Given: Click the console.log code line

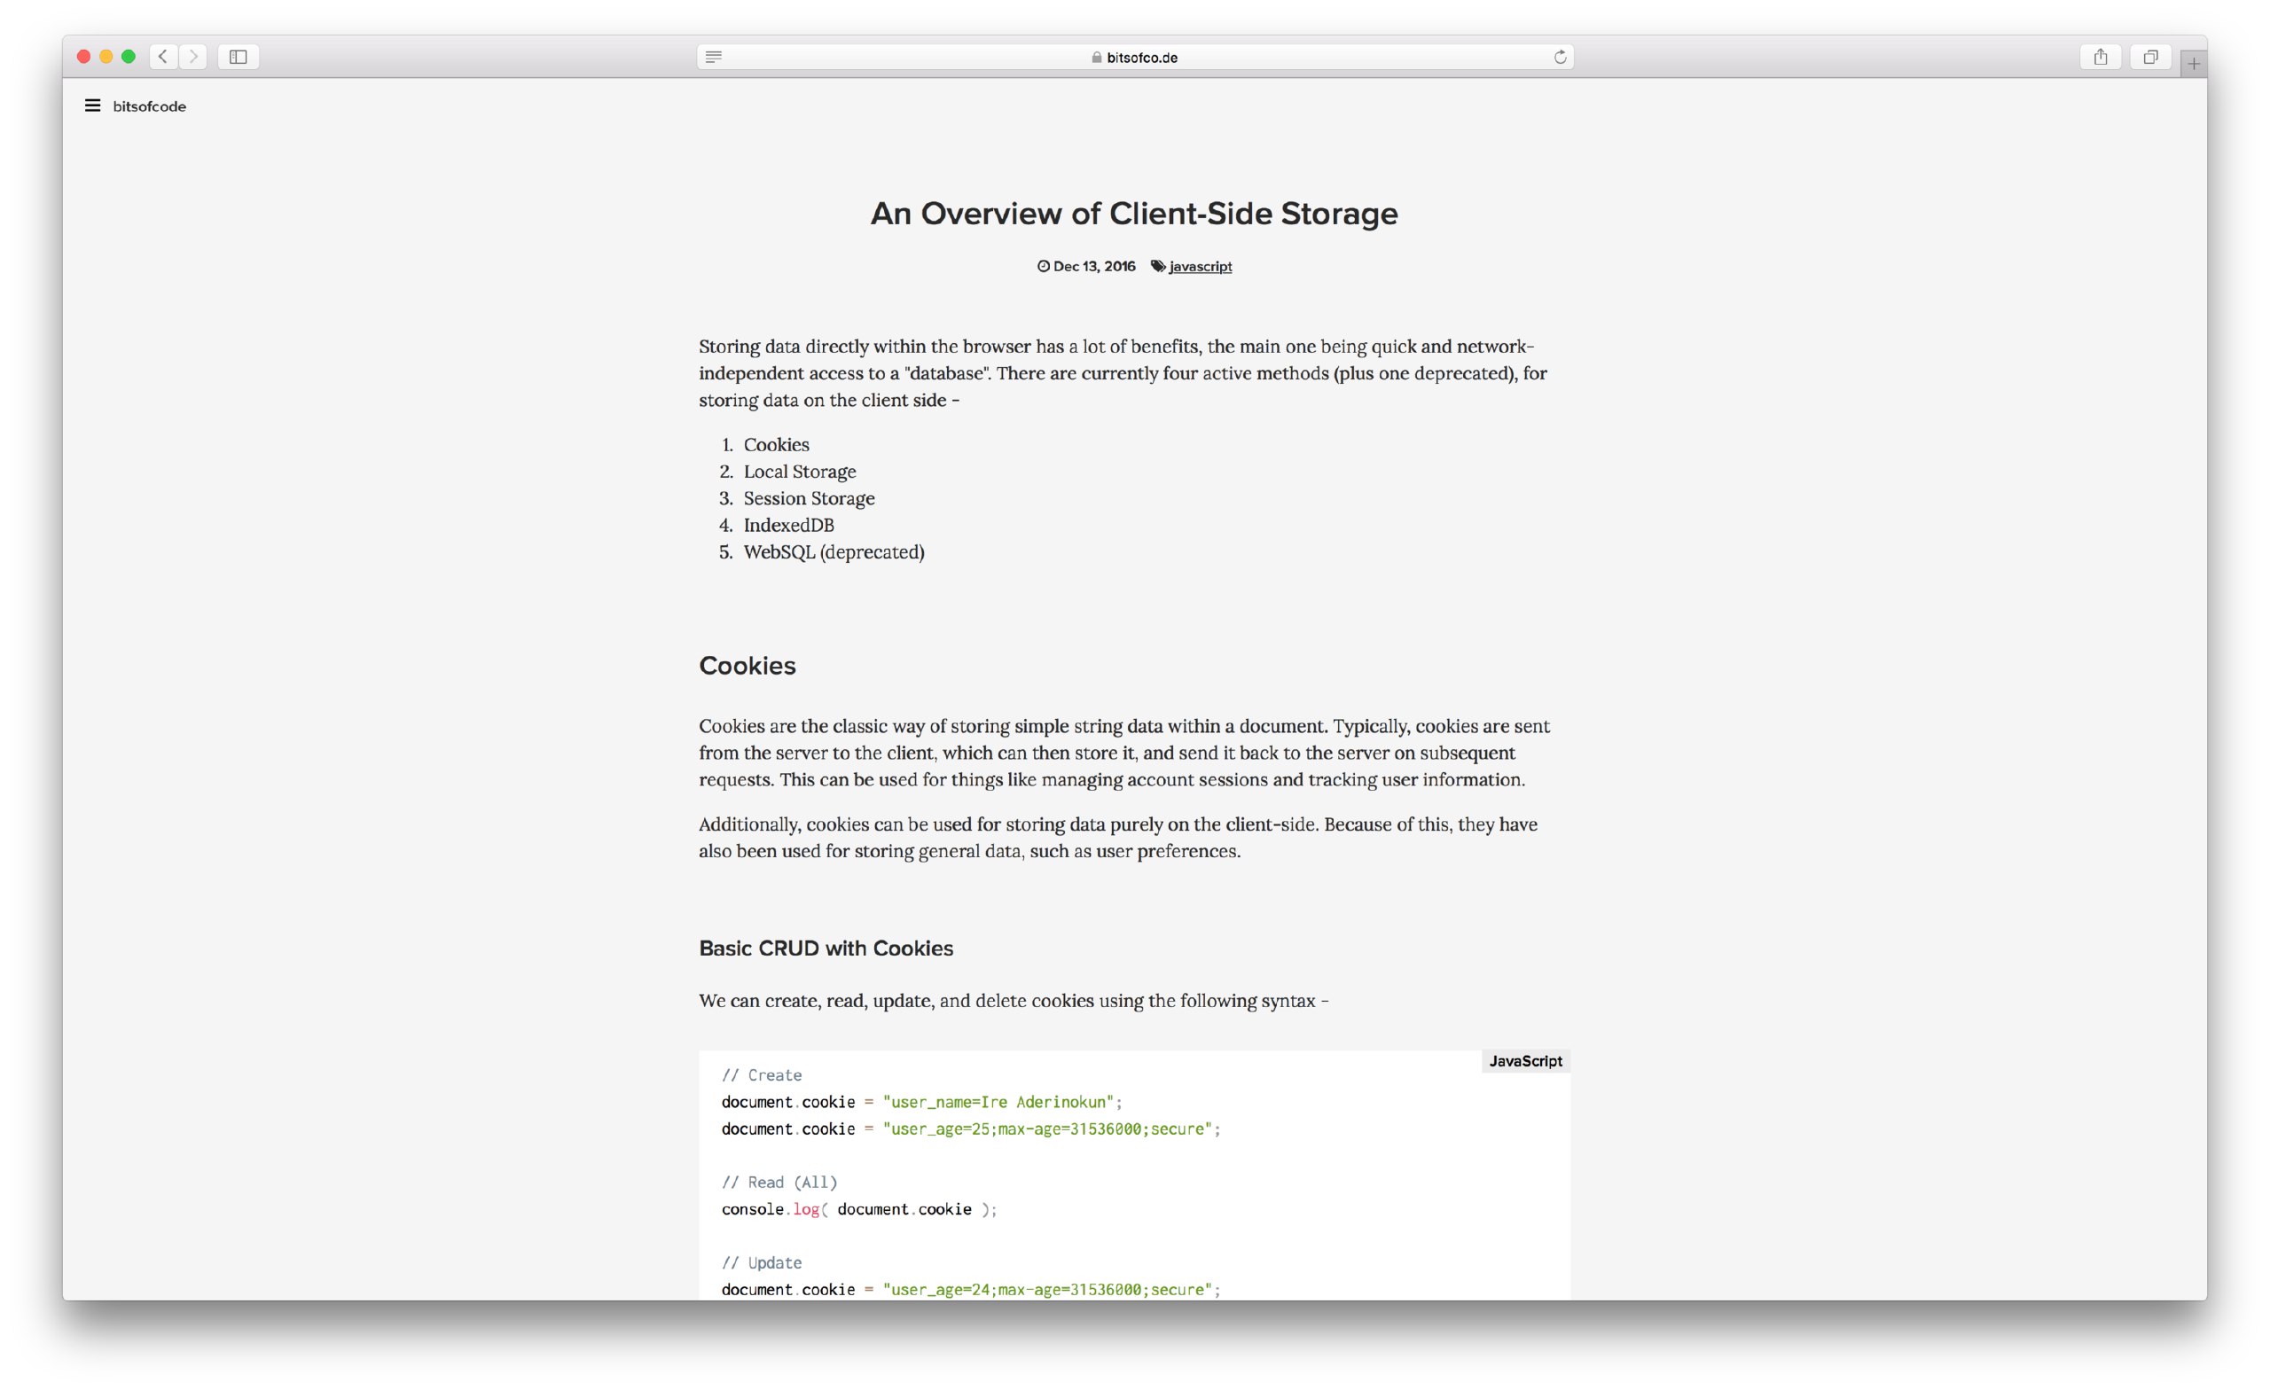Looking at the screenshot, I should (x=858, y=1208).
